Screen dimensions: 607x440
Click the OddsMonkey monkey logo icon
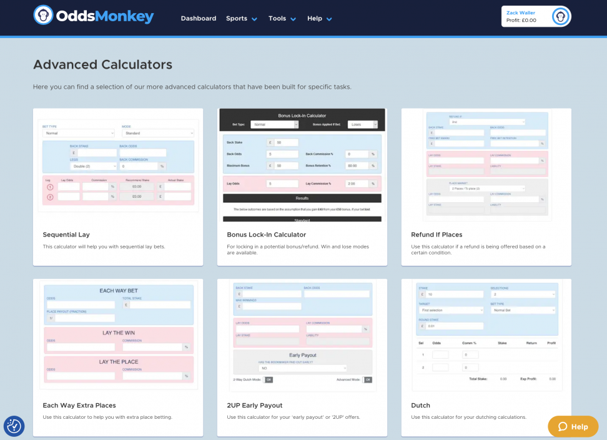coord(43,15)
